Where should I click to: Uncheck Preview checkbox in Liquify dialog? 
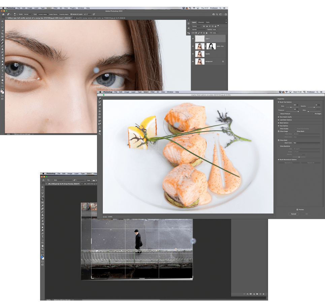point(297,210)
